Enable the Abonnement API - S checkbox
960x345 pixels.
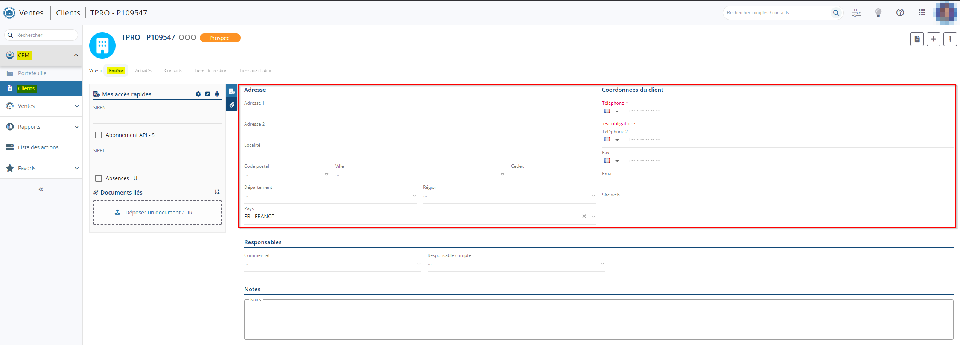coord(99,135)
